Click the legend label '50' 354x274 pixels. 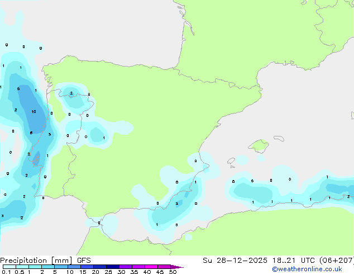click(173, 272)
